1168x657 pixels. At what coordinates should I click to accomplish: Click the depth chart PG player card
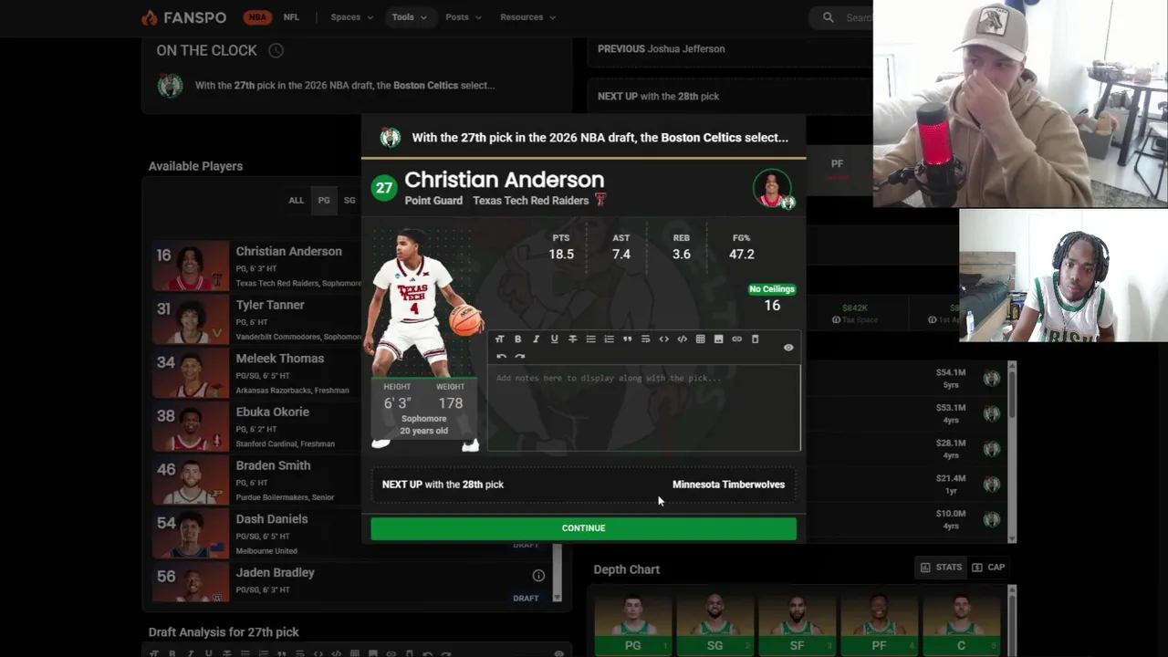632,626
